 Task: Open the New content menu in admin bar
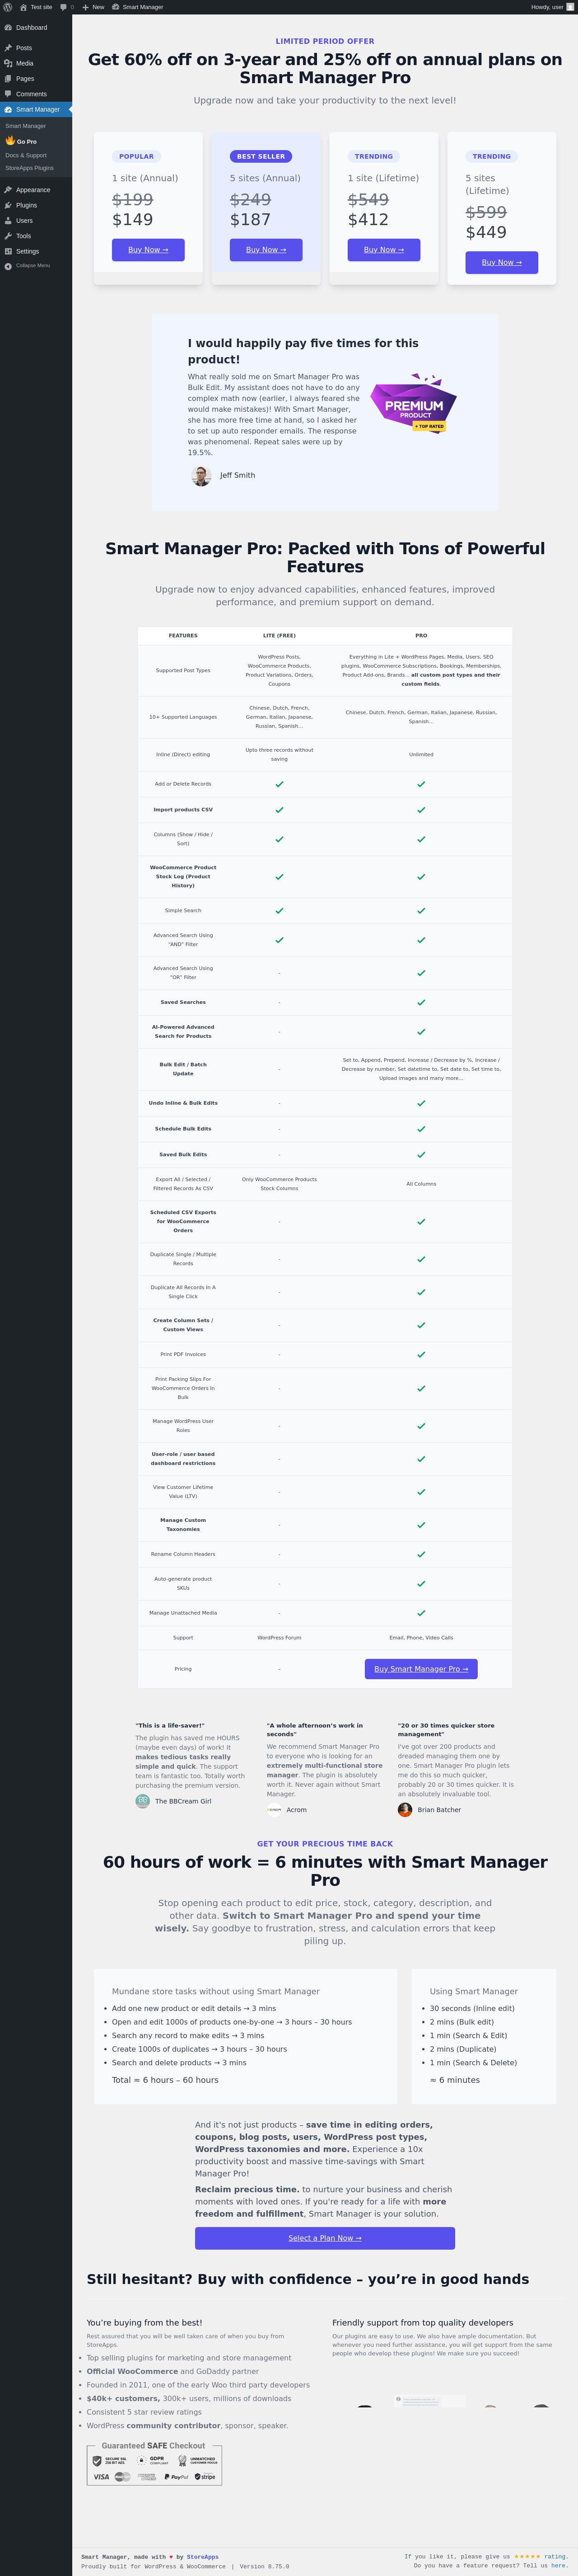(x=93, y=7)
